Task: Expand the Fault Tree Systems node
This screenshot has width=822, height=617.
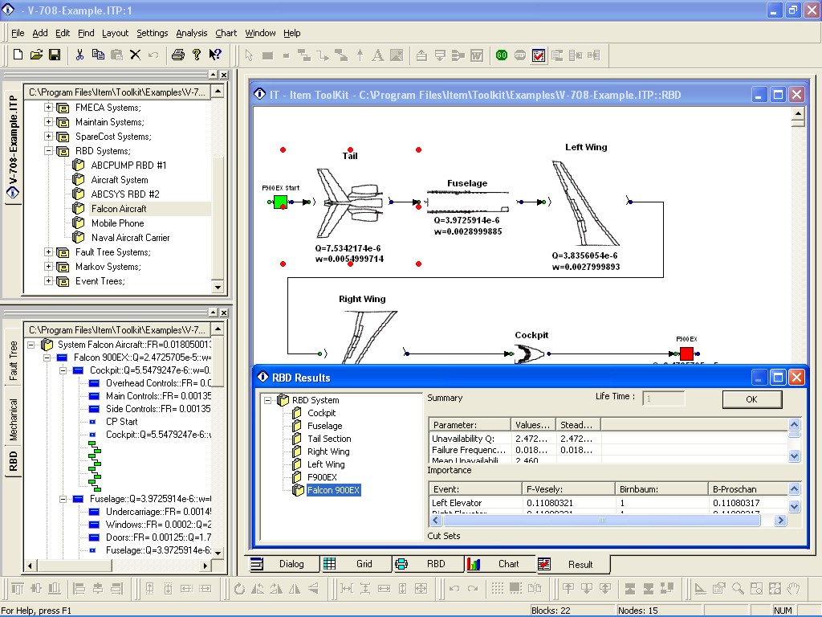Action: pos(48,251)
